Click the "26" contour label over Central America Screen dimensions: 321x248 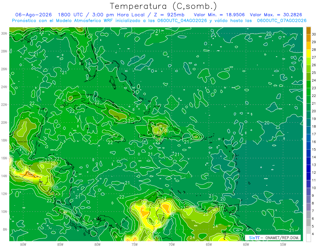click(x=24, y=168)
